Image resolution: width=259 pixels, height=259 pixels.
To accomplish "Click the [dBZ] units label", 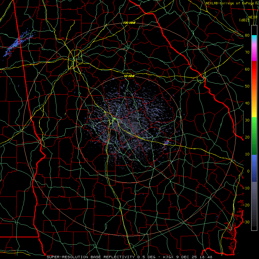I will pyautogui.click(x=244, y=20).
